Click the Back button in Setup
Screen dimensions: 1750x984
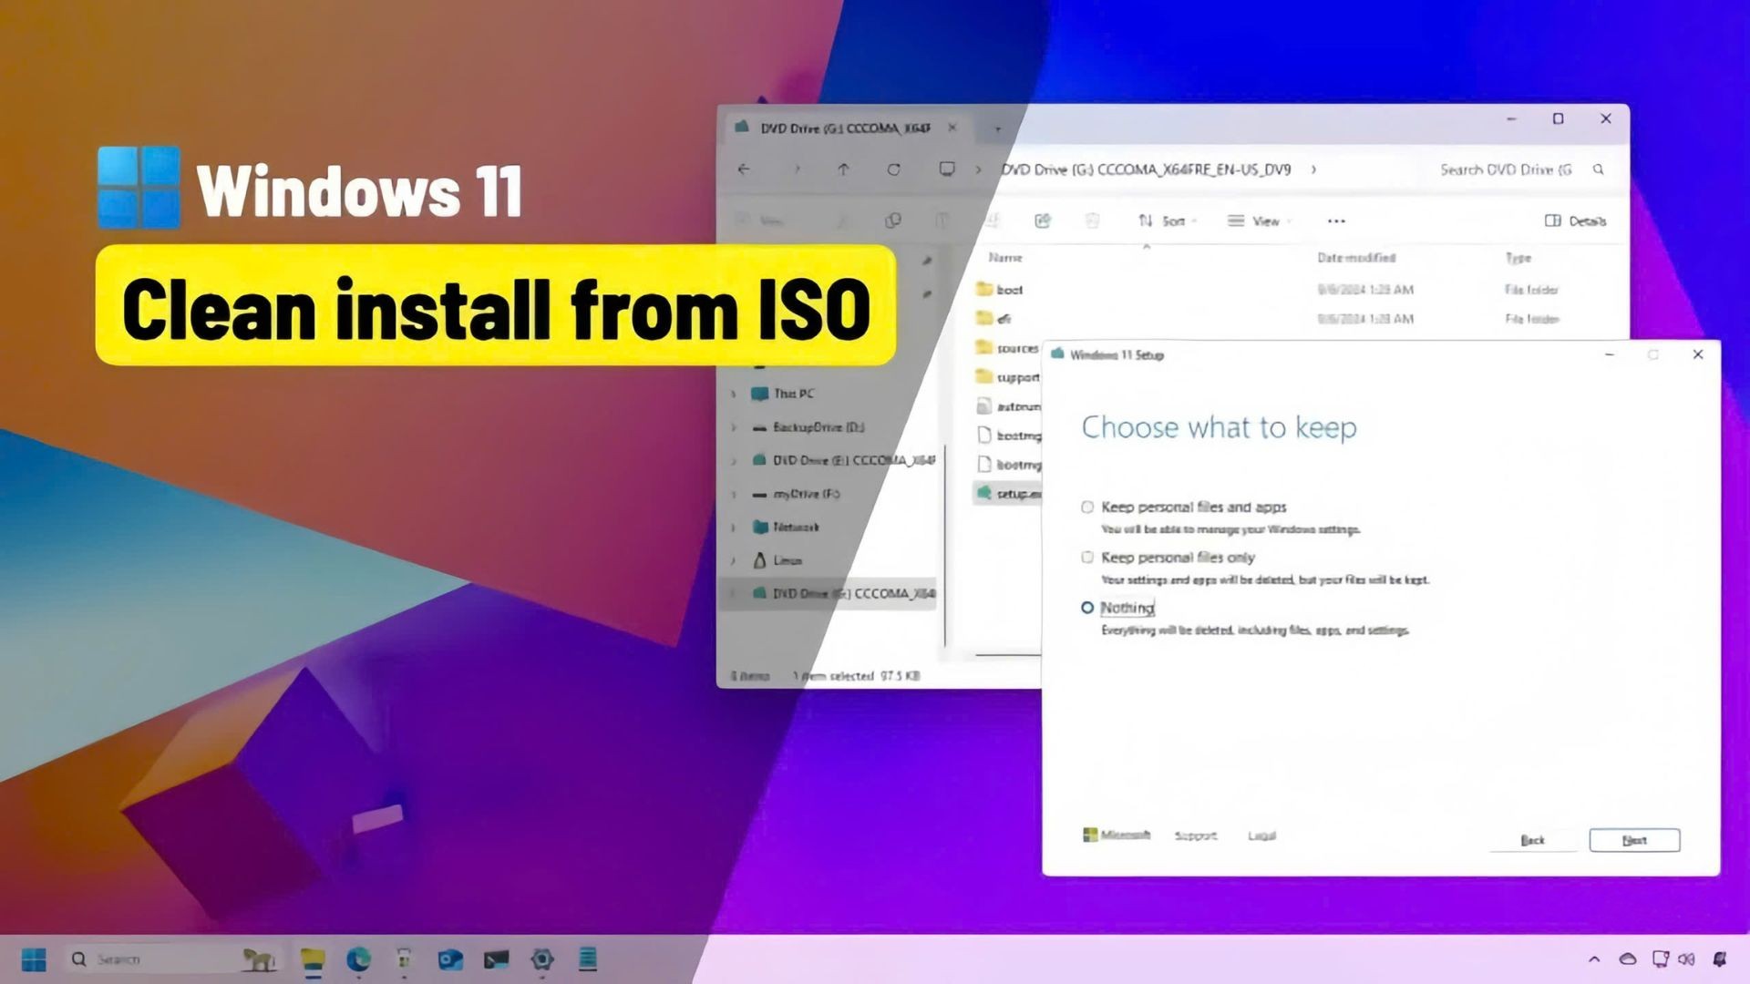(x=1532, y=840)
